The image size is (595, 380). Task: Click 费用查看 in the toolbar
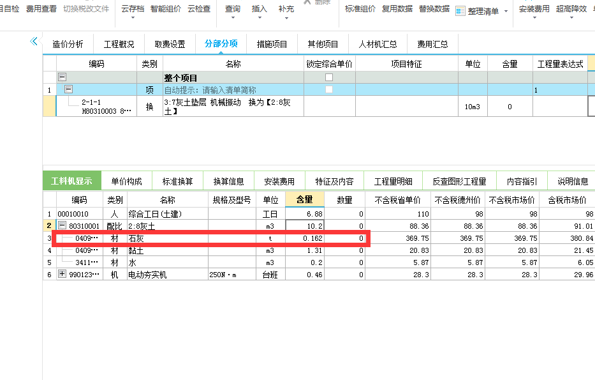[x=41, y=8]
